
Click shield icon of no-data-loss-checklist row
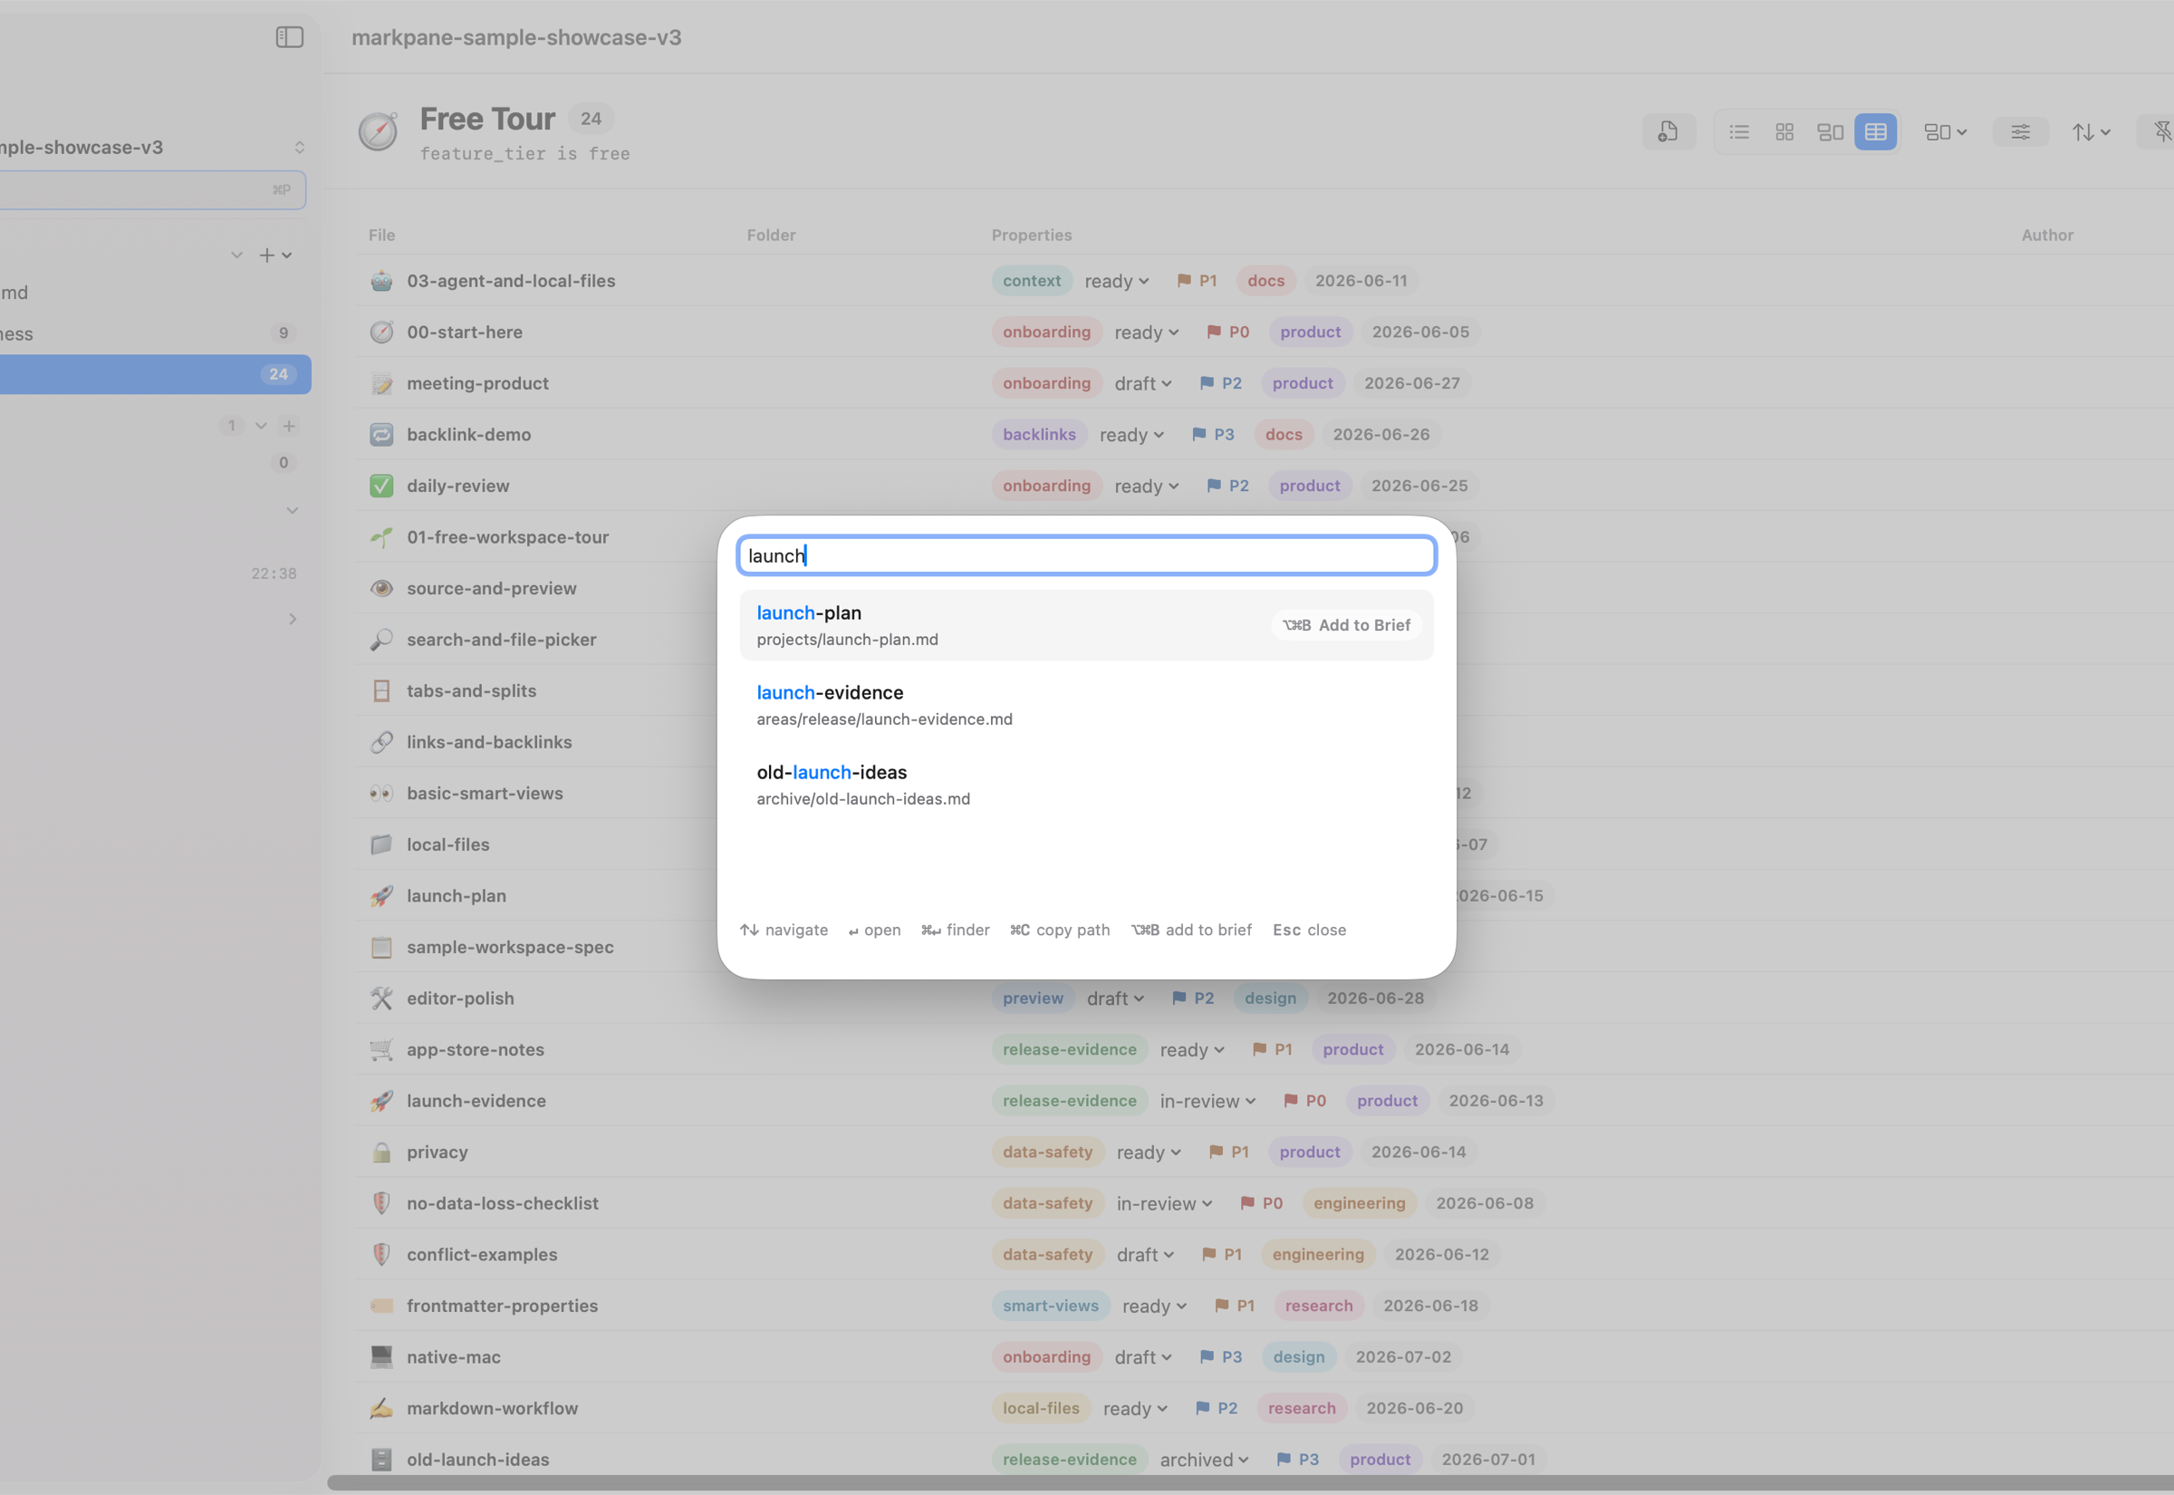[381, 1203]
